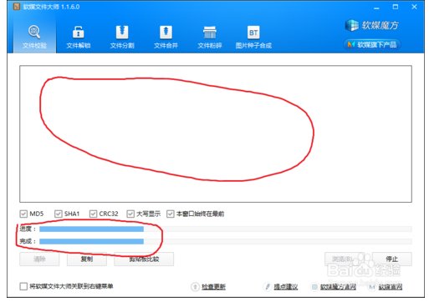Click the 清除 clear button
This screenshot has width=429, height=302.
39,259
